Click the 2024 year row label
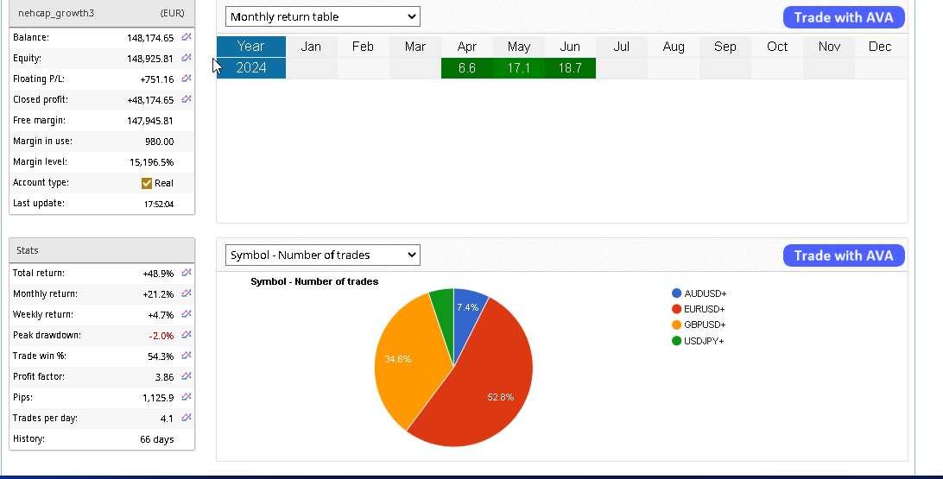943x479 pixels. pos(250,68)
